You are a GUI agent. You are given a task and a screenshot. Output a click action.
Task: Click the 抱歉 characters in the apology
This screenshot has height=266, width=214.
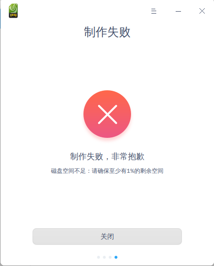point(136,156)
